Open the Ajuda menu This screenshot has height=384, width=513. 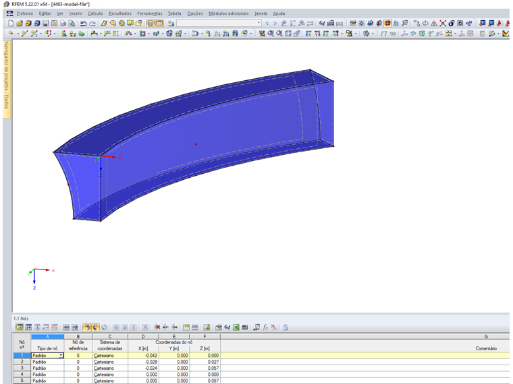coord(279,13)
